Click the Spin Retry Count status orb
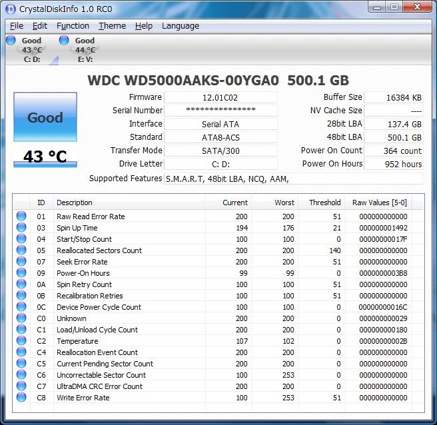The image size is (437, 425). [x=21, y=284]
